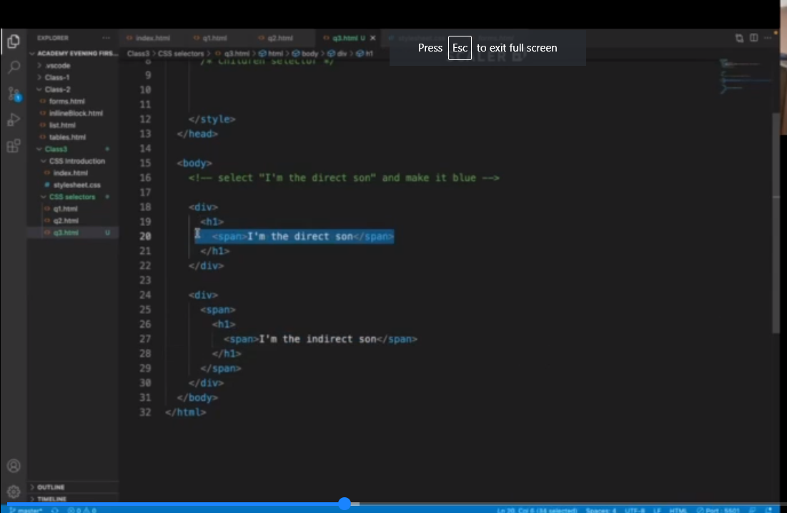Open the Explorer more actions ellipsis

106,38
